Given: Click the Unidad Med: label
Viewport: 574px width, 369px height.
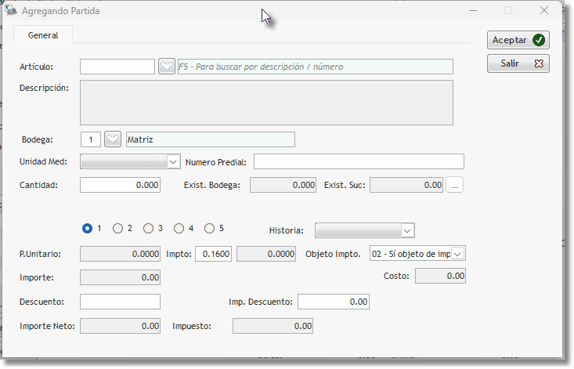Looking at the screenshot, I should pos(43,161).
